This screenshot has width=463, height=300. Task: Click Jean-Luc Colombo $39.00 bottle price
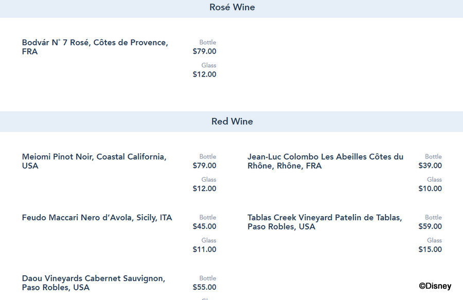(430, 166)
